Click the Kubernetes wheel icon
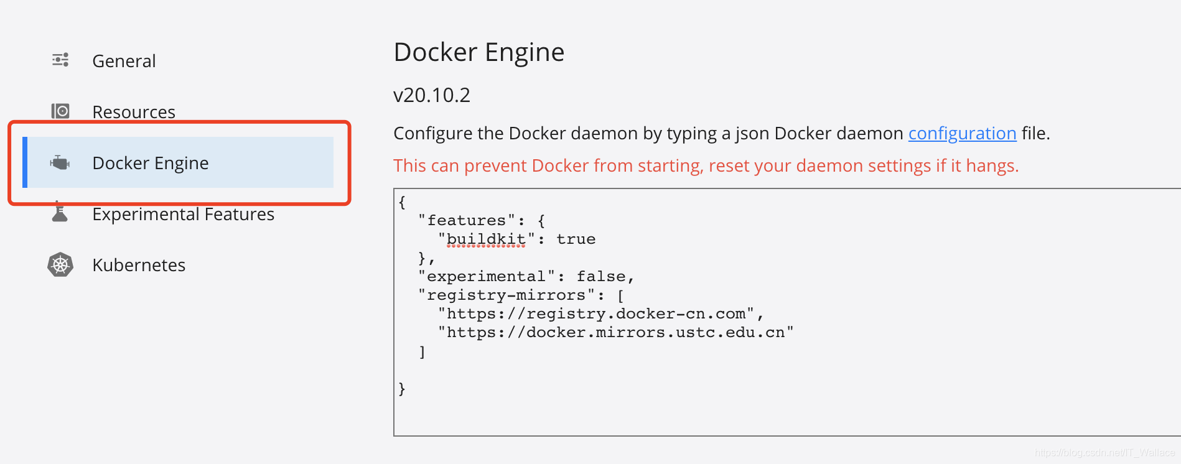Viewport: 1181px width, 464px height. point(60,265)
